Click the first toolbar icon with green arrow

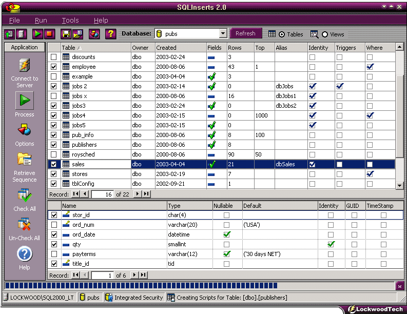point(10,34)
